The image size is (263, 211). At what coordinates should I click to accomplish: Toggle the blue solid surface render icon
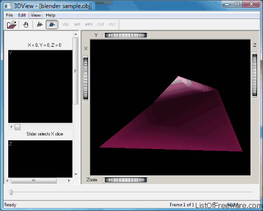click(x=51, y=25)
